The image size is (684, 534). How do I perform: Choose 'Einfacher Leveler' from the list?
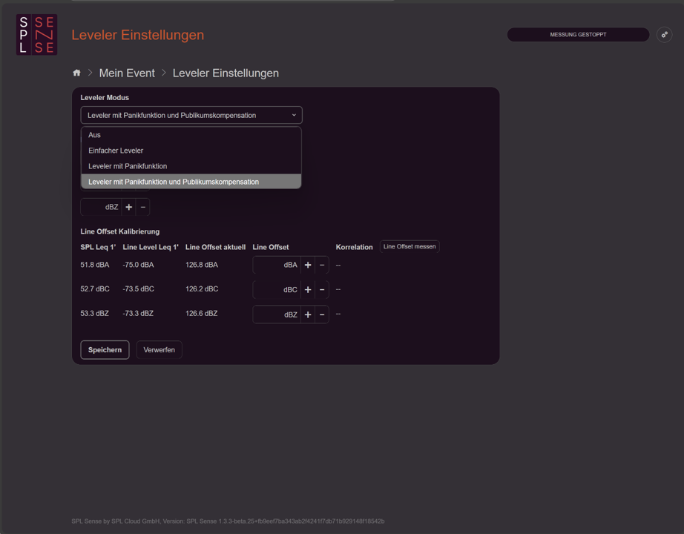[x=191, y=151]
